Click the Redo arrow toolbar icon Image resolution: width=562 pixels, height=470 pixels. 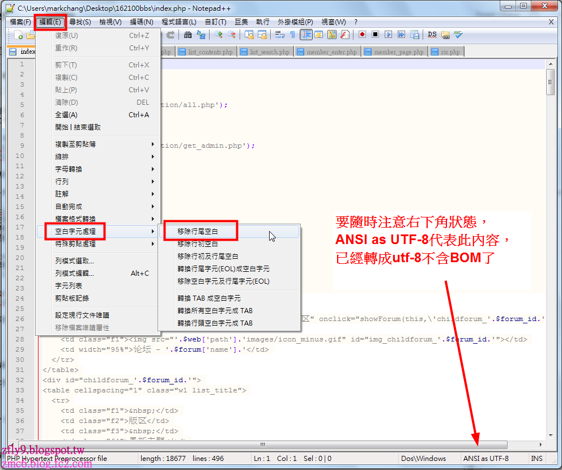click(171, 35)
